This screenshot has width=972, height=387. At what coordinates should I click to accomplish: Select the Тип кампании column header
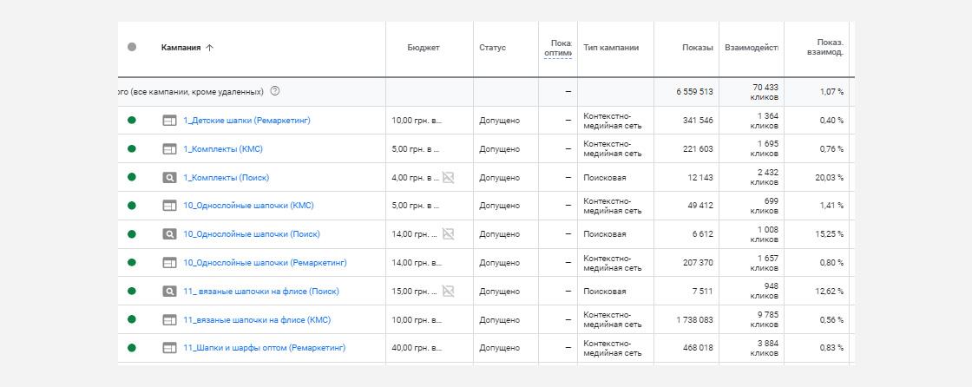coord(611,48)
